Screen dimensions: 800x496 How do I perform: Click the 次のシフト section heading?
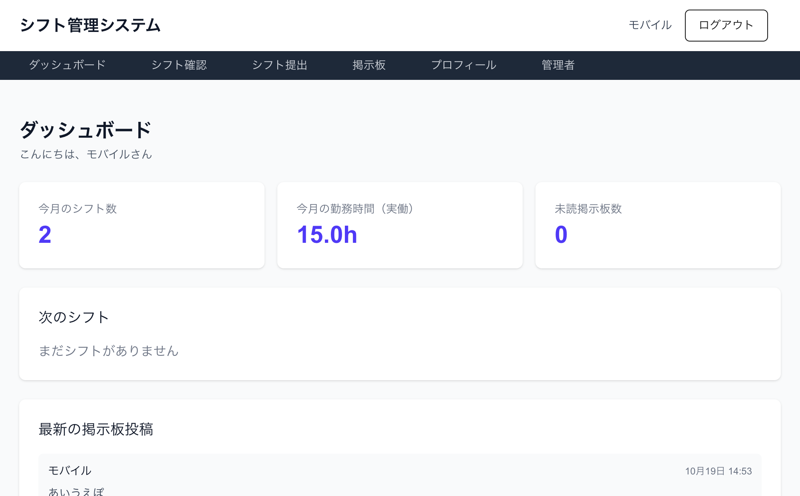point(74,317)
